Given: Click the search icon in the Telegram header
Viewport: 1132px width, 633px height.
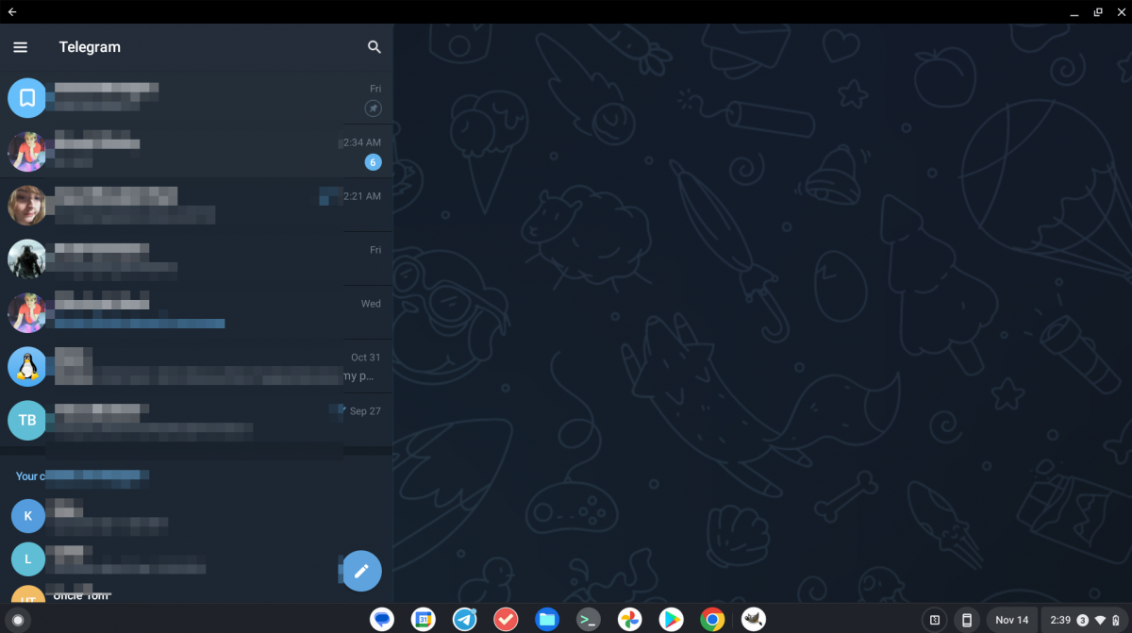Looking at the screenshot, I should pyautogui.click(x=375, y=46).
